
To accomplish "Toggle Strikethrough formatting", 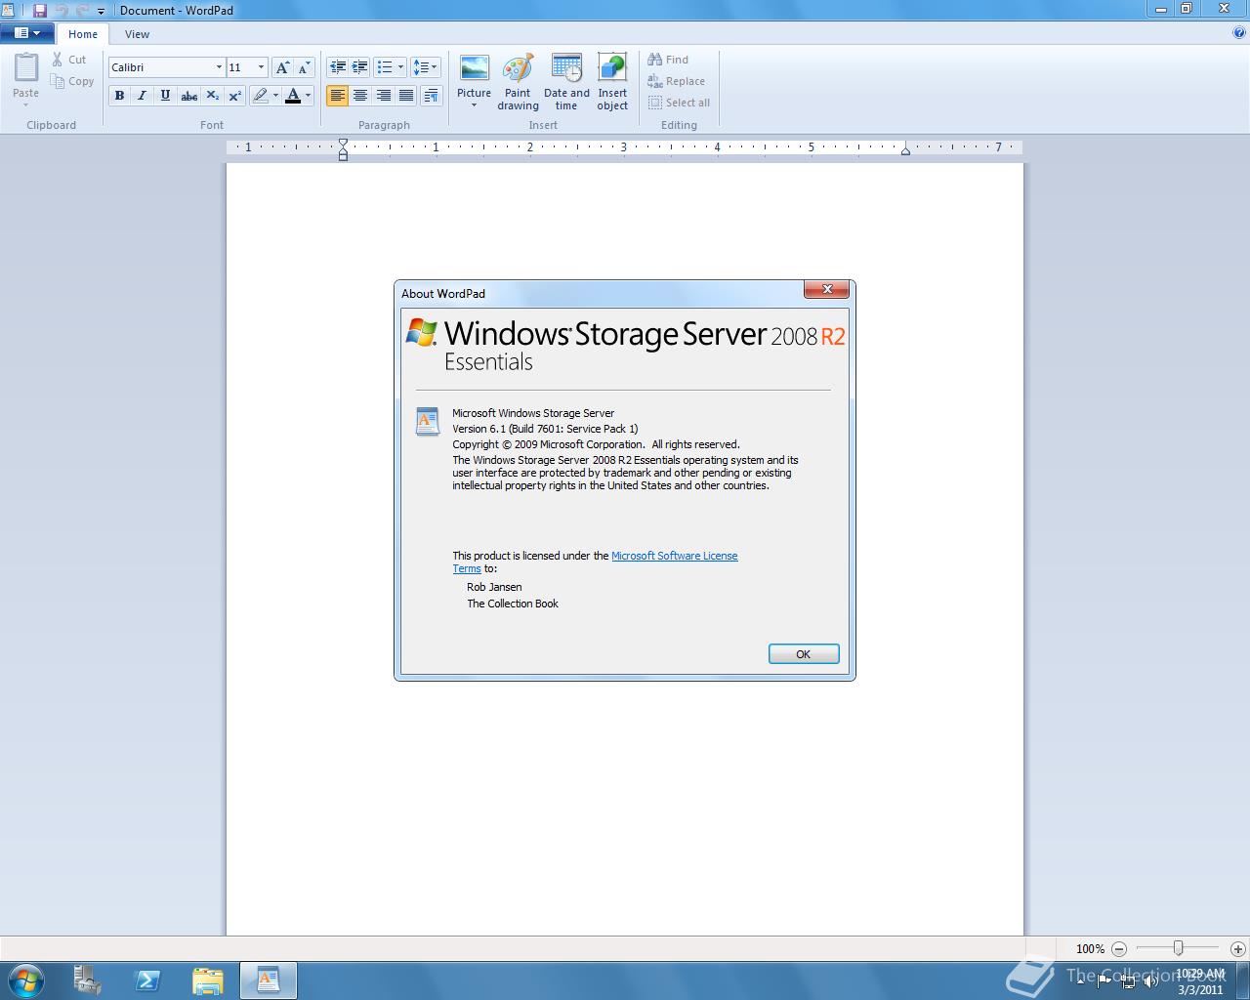I will coord(188,96).
